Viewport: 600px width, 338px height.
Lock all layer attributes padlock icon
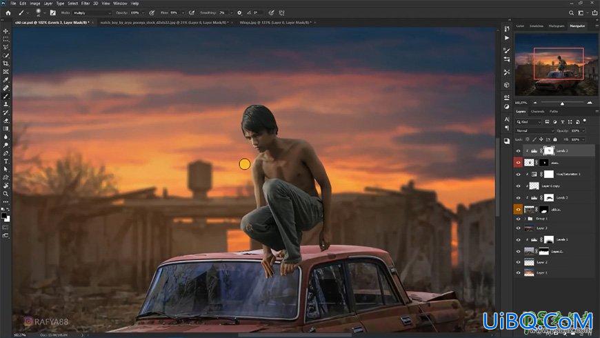point(555,139)
